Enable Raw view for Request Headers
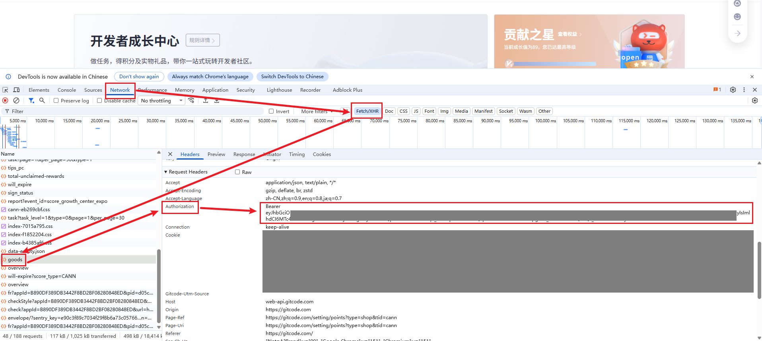 (x=237, y=172)
